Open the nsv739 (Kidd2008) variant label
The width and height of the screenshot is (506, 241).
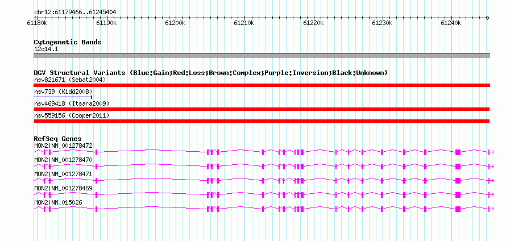63,92
